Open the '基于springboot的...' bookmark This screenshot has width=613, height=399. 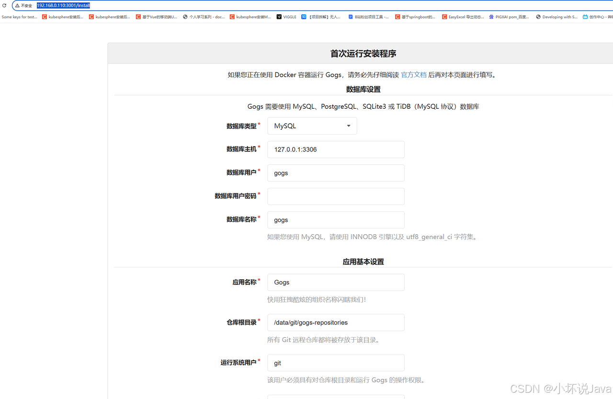[x=416, y=17]
